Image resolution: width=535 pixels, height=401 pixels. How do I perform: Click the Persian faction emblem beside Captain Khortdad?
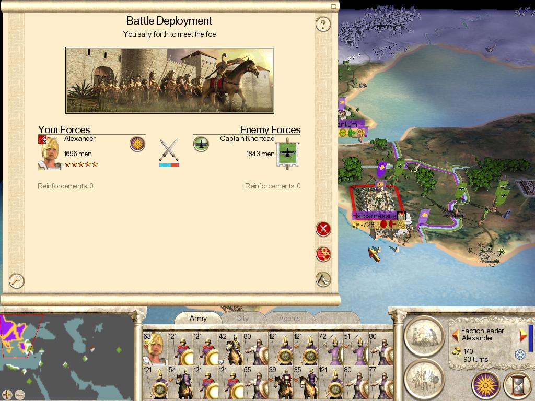(201, 144)
